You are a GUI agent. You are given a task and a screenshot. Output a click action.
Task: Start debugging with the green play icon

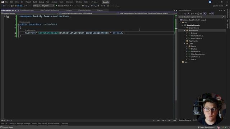[56, 6]
